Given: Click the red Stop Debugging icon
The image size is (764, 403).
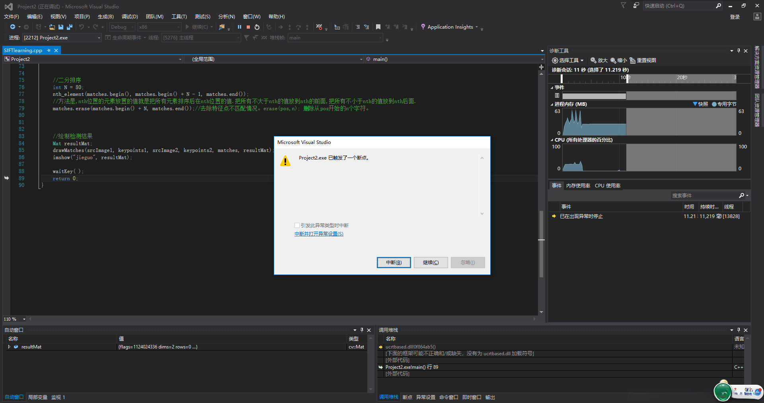Looking at the screenshot, I should pos(248,27).
